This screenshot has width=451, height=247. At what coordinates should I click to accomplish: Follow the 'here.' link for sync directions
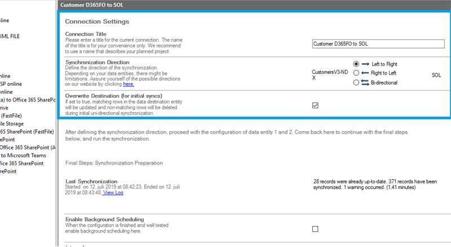click(129, 84)
